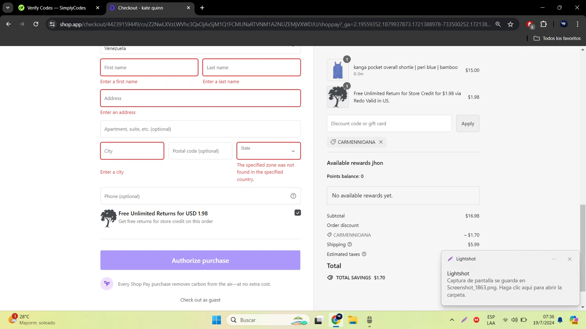Open Lightshot notification options menu
The height and width of the screenshot is (329, 586).
pyautogui.click(x=554, y=259)
